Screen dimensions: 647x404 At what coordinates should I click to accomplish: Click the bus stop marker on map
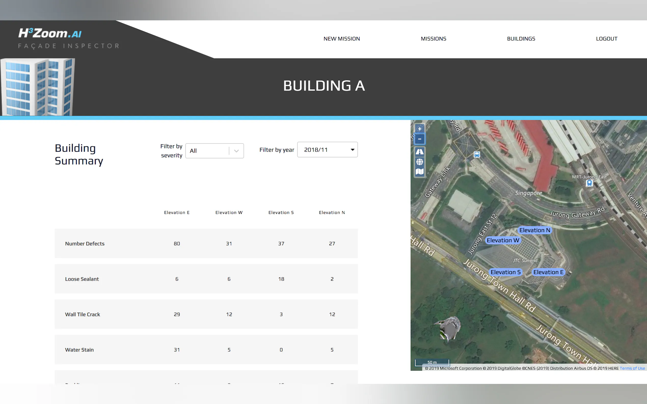click(x=477, y=154)
